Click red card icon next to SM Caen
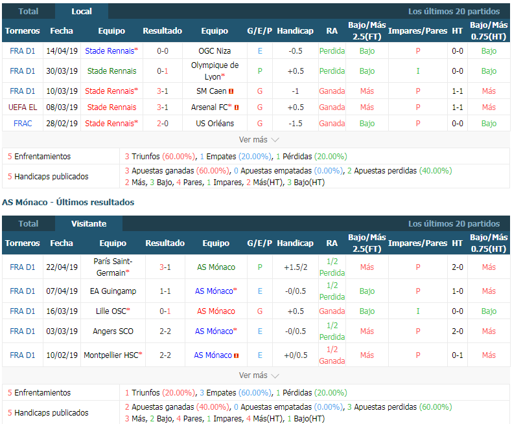 coord(231,91)
